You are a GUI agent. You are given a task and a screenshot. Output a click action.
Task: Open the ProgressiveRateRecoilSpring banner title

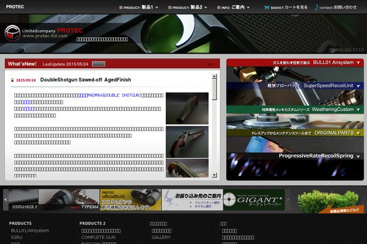[316, 156]
